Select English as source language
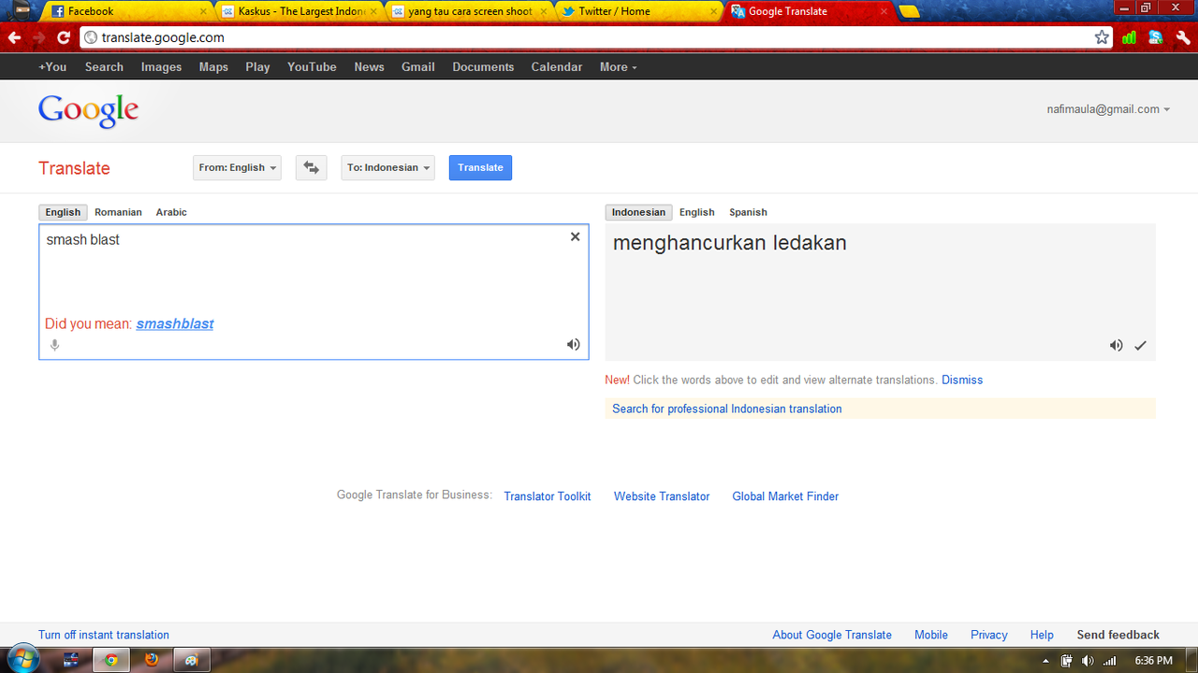The height and width of the screenshot is (673, 1198). [x=63, y=212]
